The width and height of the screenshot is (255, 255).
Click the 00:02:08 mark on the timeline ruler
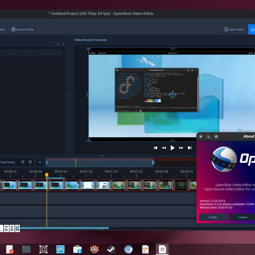point(161,171)
